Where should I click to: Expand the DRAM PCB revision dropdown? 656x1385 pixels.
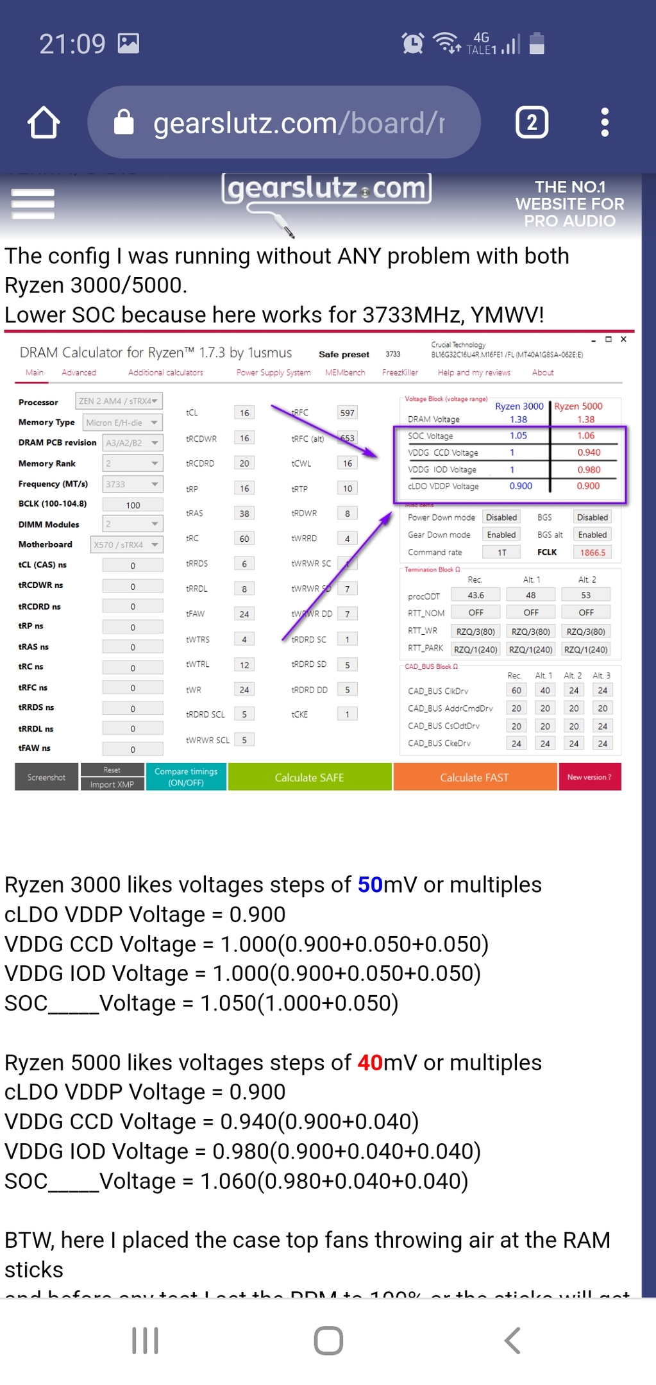[x=133, y=443]
